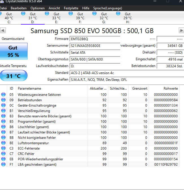The image size is (184, 190).
Task: Select drive C: tab at 40 °C
Action: 9,18
